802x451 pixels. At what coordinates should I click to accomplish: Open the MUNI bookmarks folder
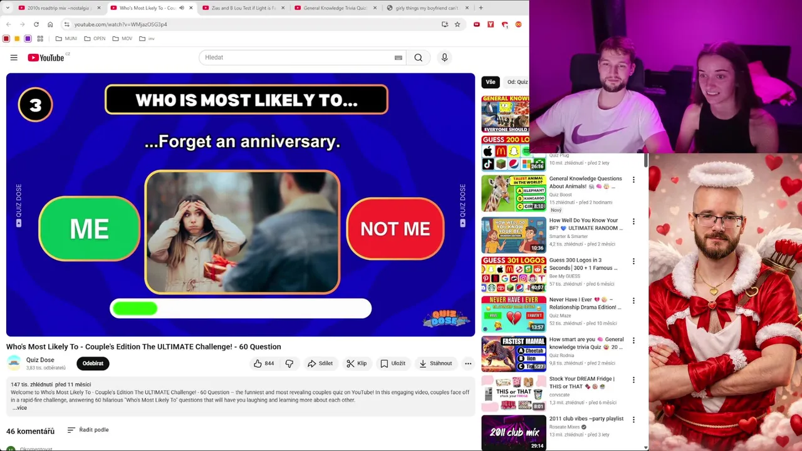[x=66, y=39]
